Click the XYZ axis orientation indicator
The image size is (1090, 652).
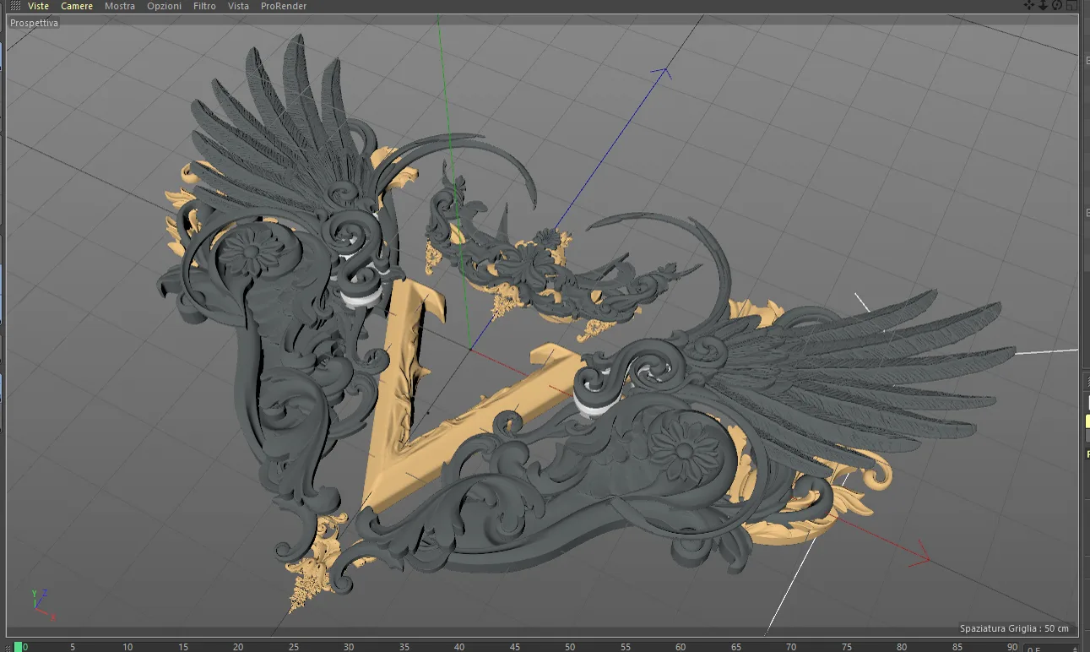tap(42, 604)
